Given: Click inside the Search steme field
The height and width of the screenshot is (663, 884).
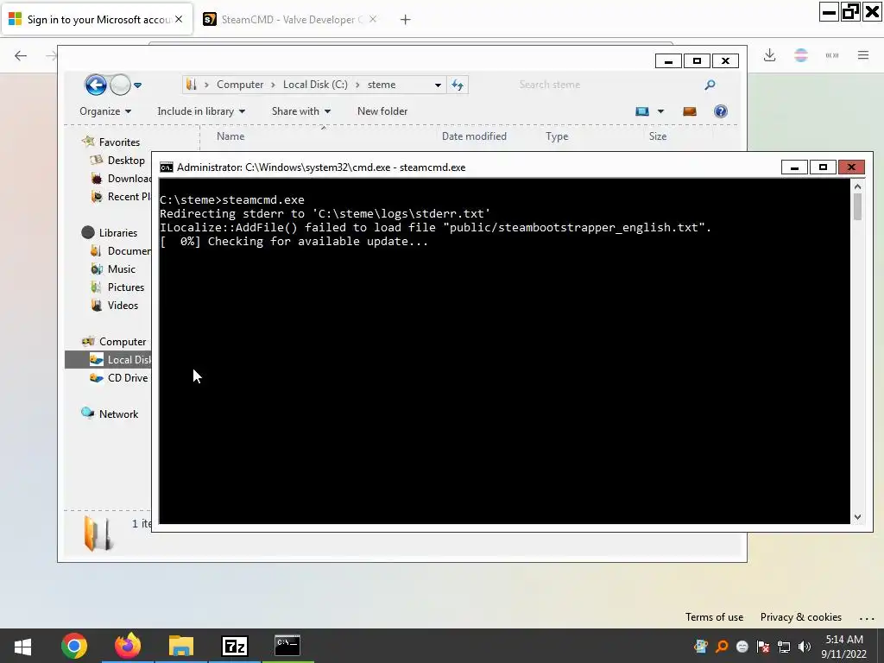Looking at the screenshot, I should (609, 85).
